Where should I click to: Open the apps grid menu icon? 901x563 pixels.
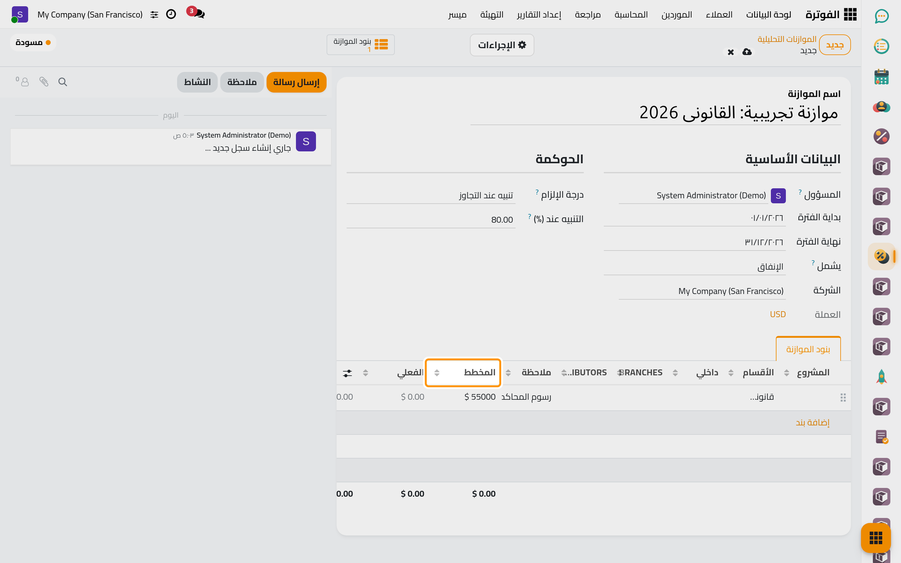coord(850,15)
